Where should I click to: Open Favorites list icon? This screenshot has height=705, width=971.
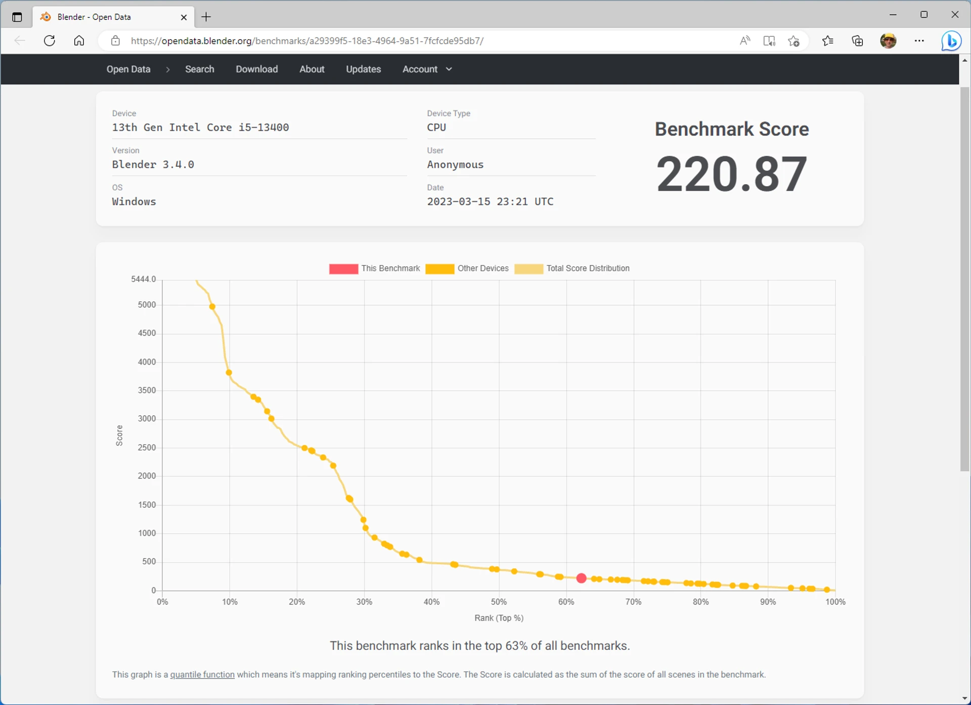pyautogui.click(x=828, y=41)
